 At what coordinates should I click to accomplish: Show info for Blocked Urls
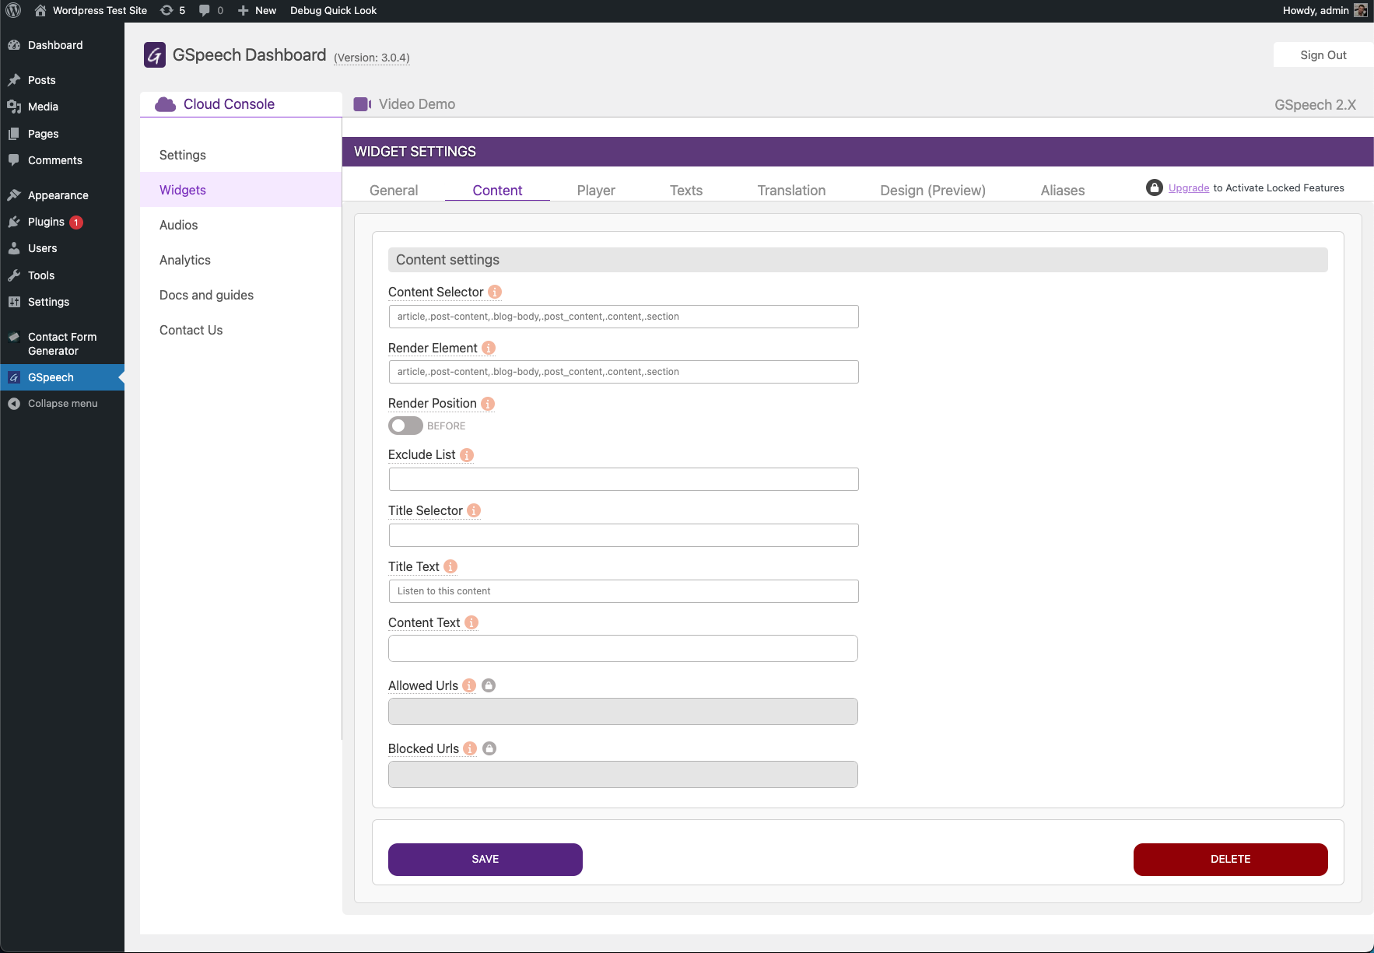pyautogui.click(x=470, y=748)
